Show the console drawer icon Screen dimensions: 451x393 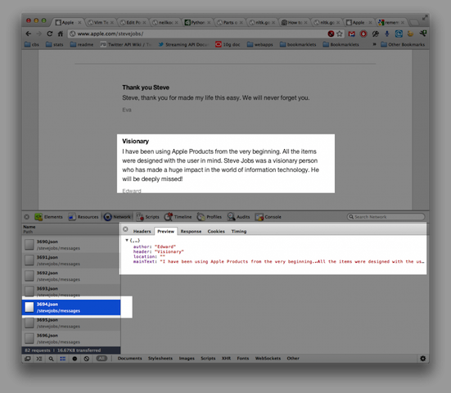tap(39, 359)
